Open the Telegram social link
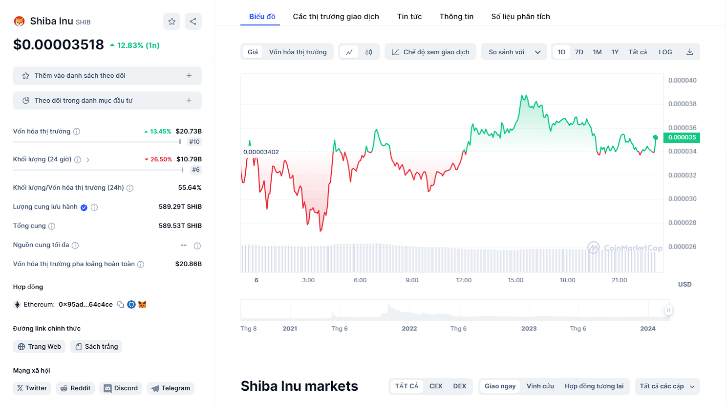Screen dimensions: 727x404 171,388
